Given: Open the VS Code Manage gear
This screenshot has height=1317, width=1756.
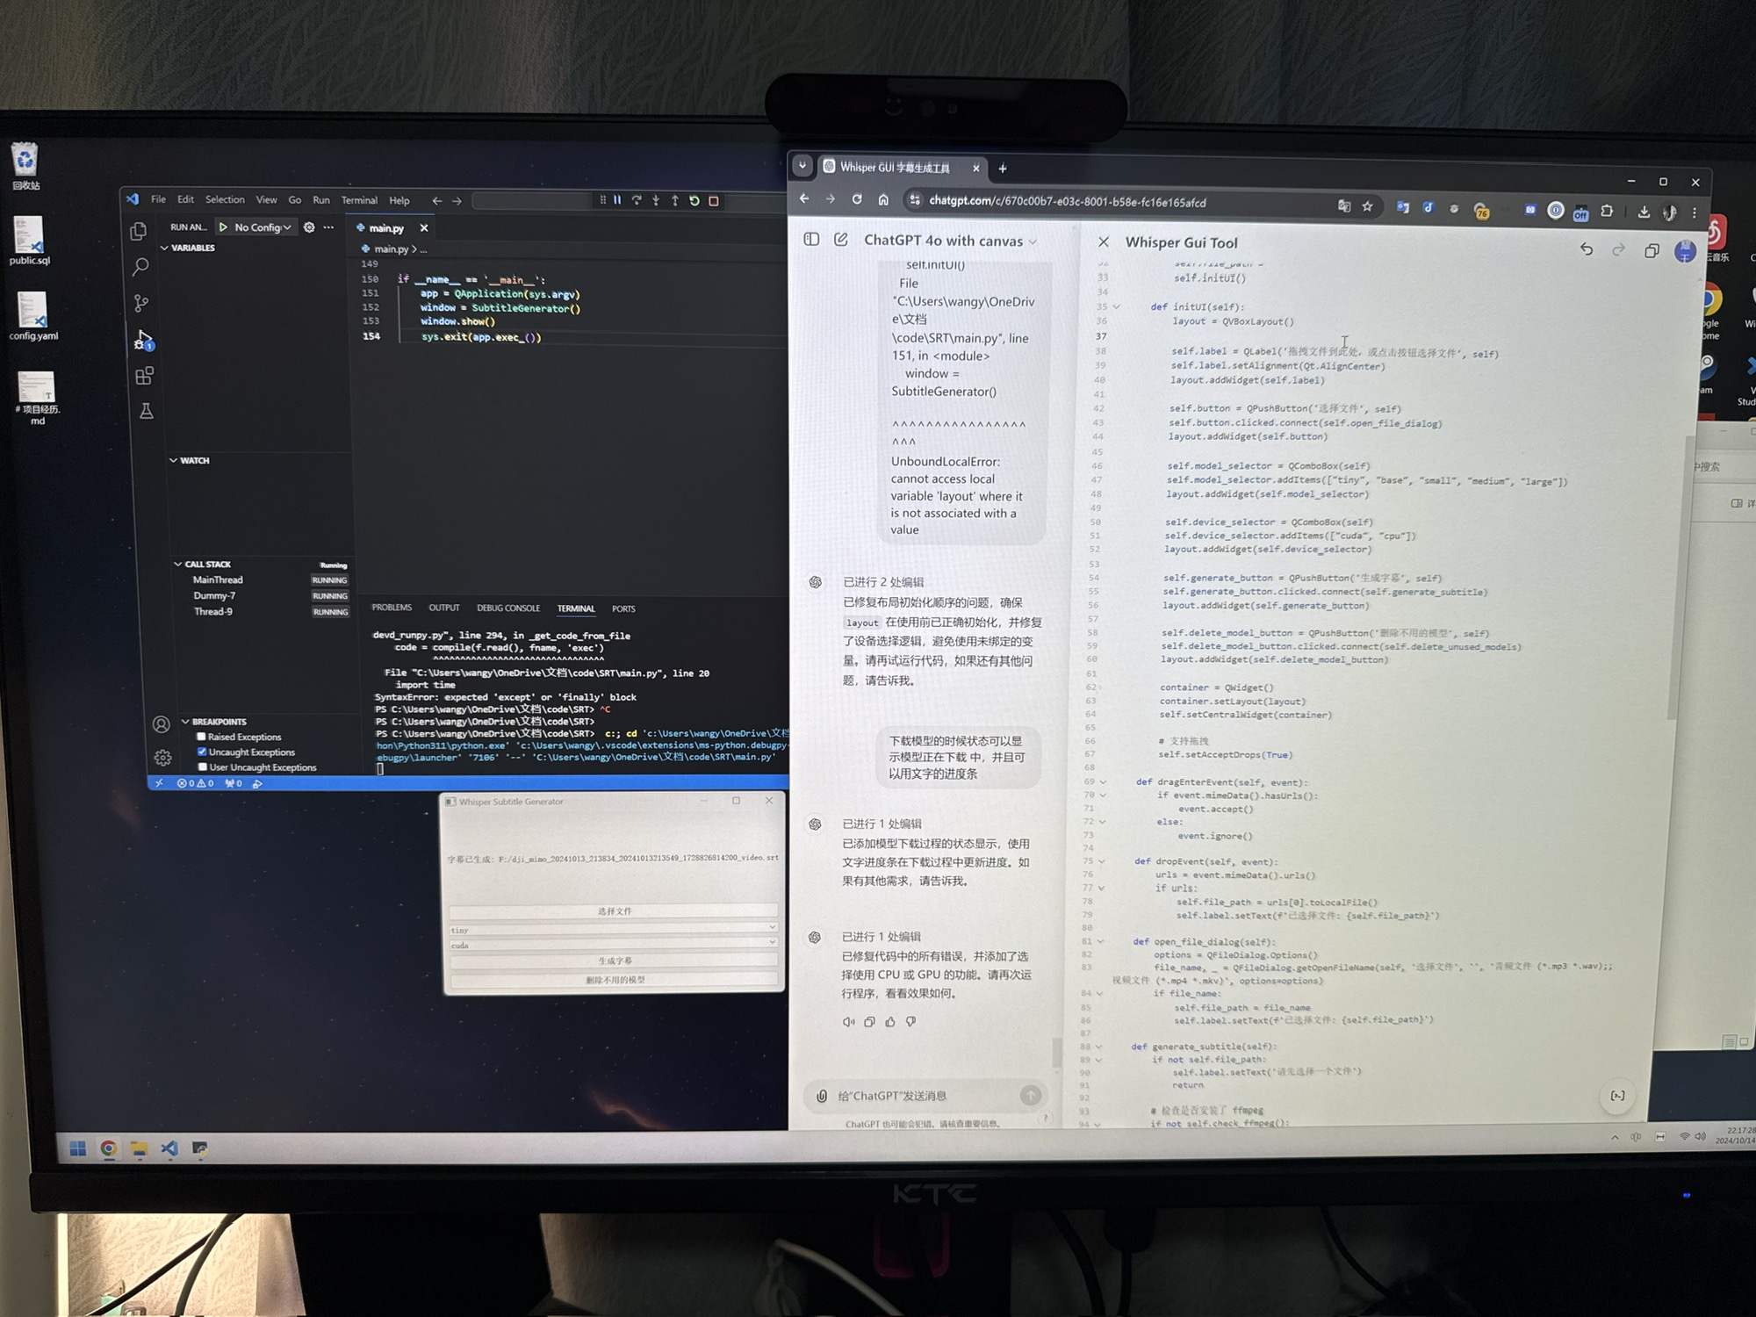Looking at the screenshot, I should click(163, 758).
